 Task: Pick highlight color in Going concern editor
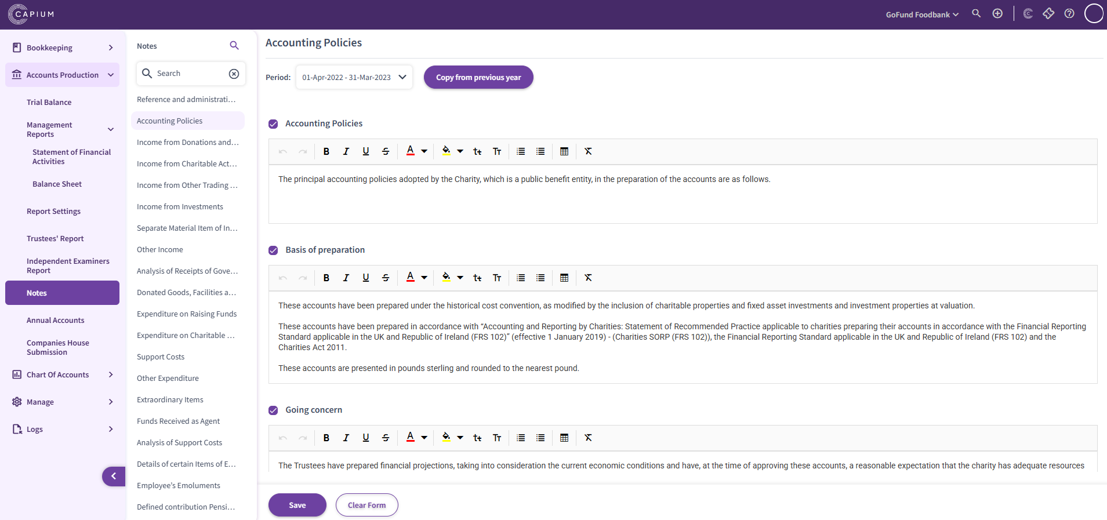pos(446,438)
